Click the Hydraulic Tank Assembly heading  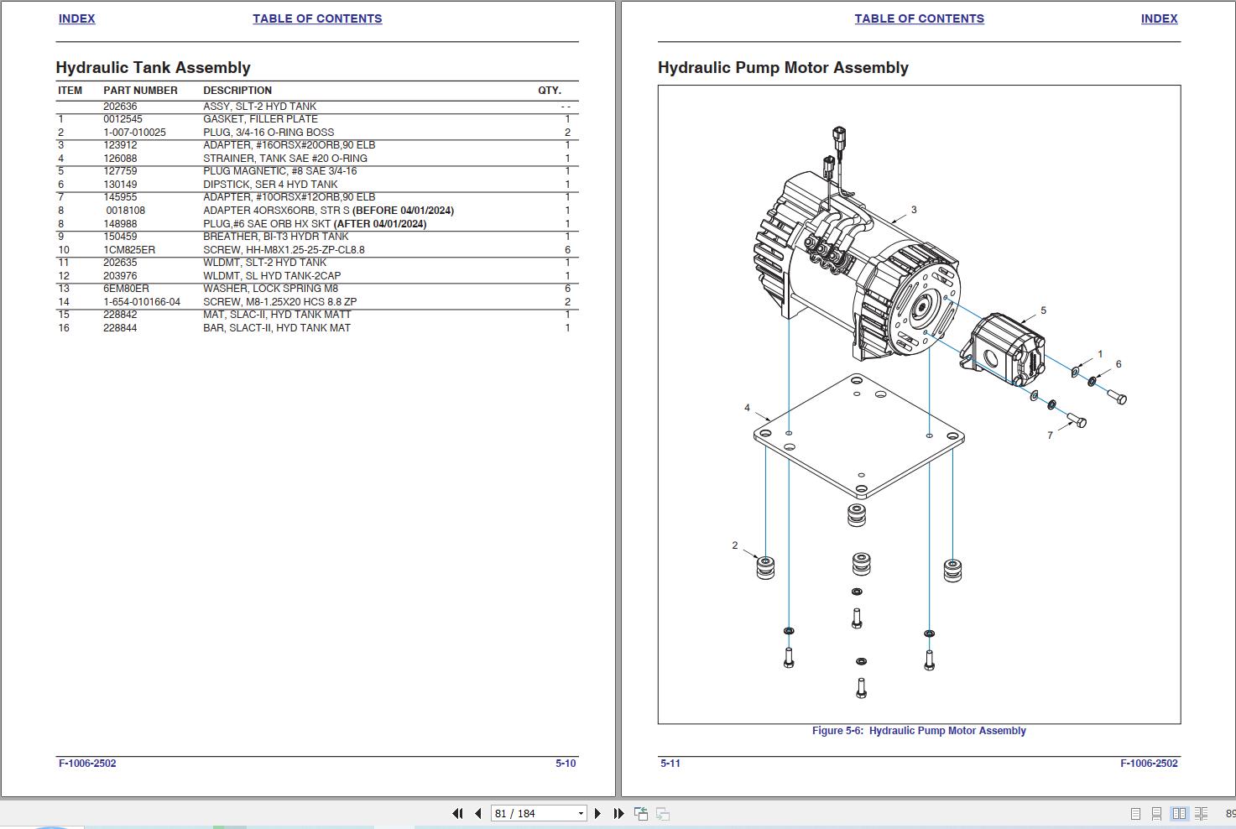coord(153,68)
